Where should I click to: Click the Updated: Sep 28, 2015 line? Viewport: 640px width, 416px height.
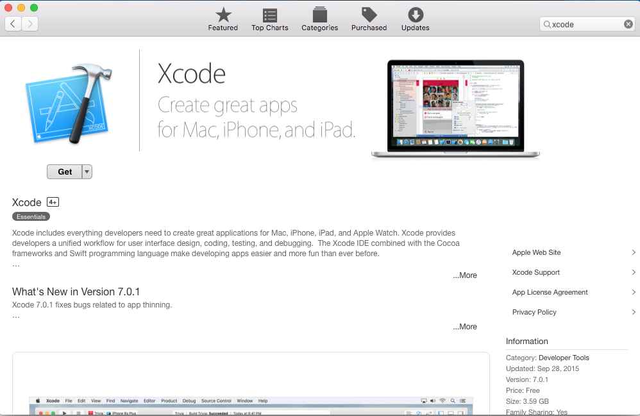pyautogui.click(x=543, y=368)
